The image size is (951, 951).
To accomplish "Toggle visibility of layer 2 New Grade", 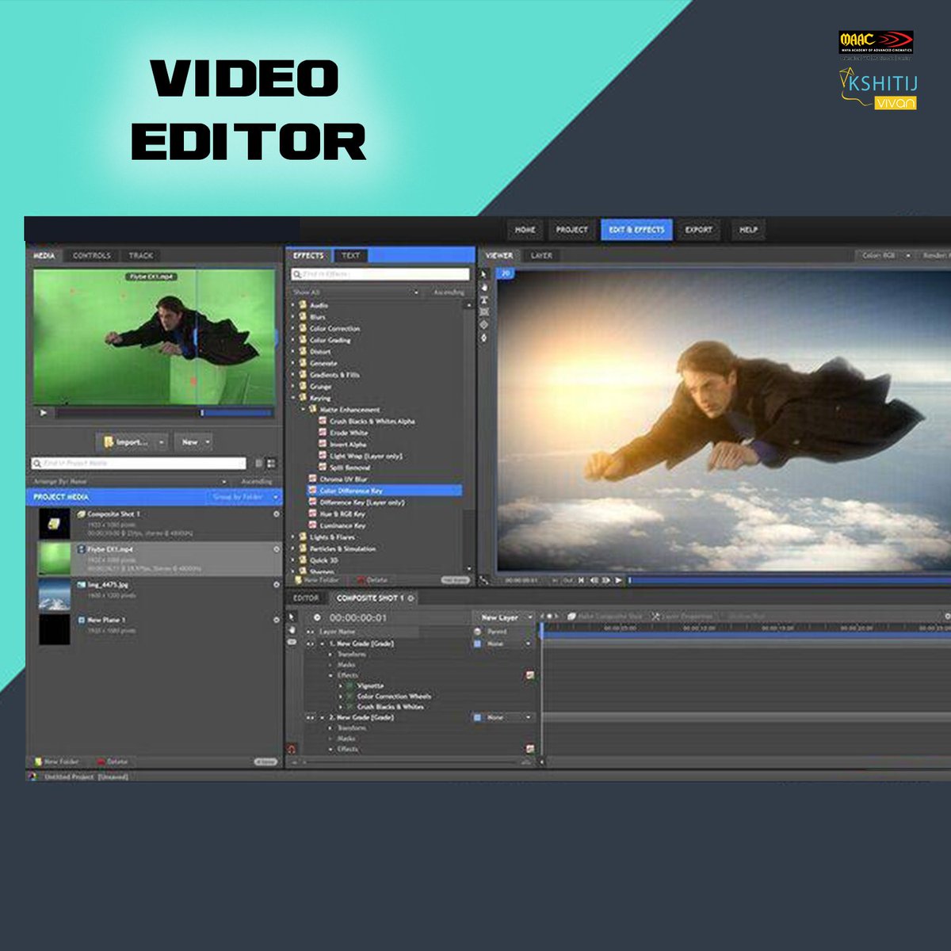I will (x=311, y=717).
